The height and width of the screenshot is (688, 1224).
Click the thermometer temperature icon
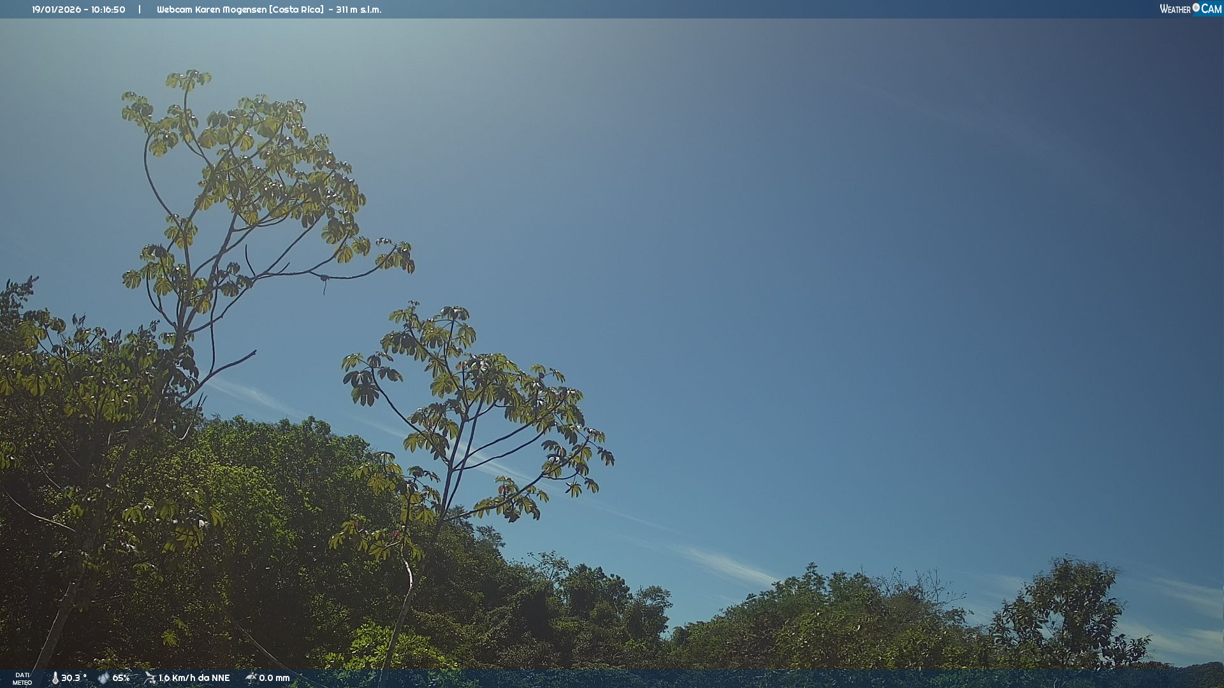(x=55, y=678)
